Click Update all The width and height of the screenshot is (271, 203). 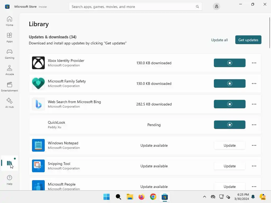click(219, 40)
